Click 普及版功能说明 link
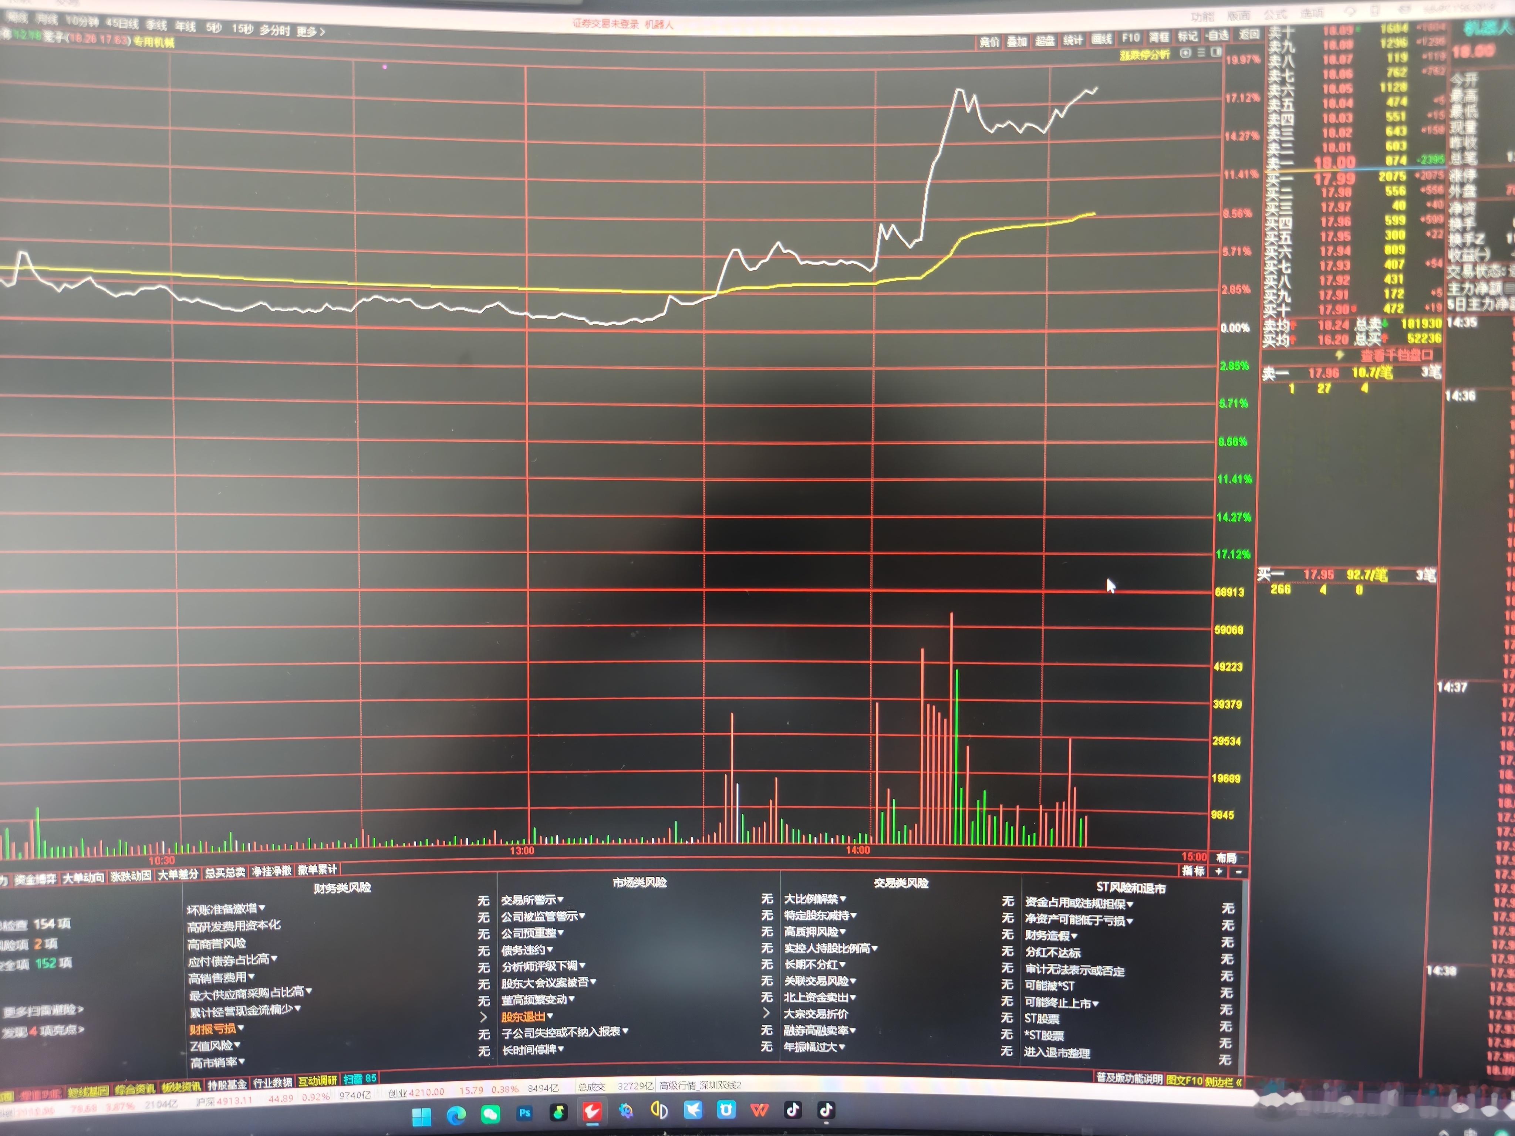This screenshot has width=1515, height=1136. click(x=1129, y=1078)
